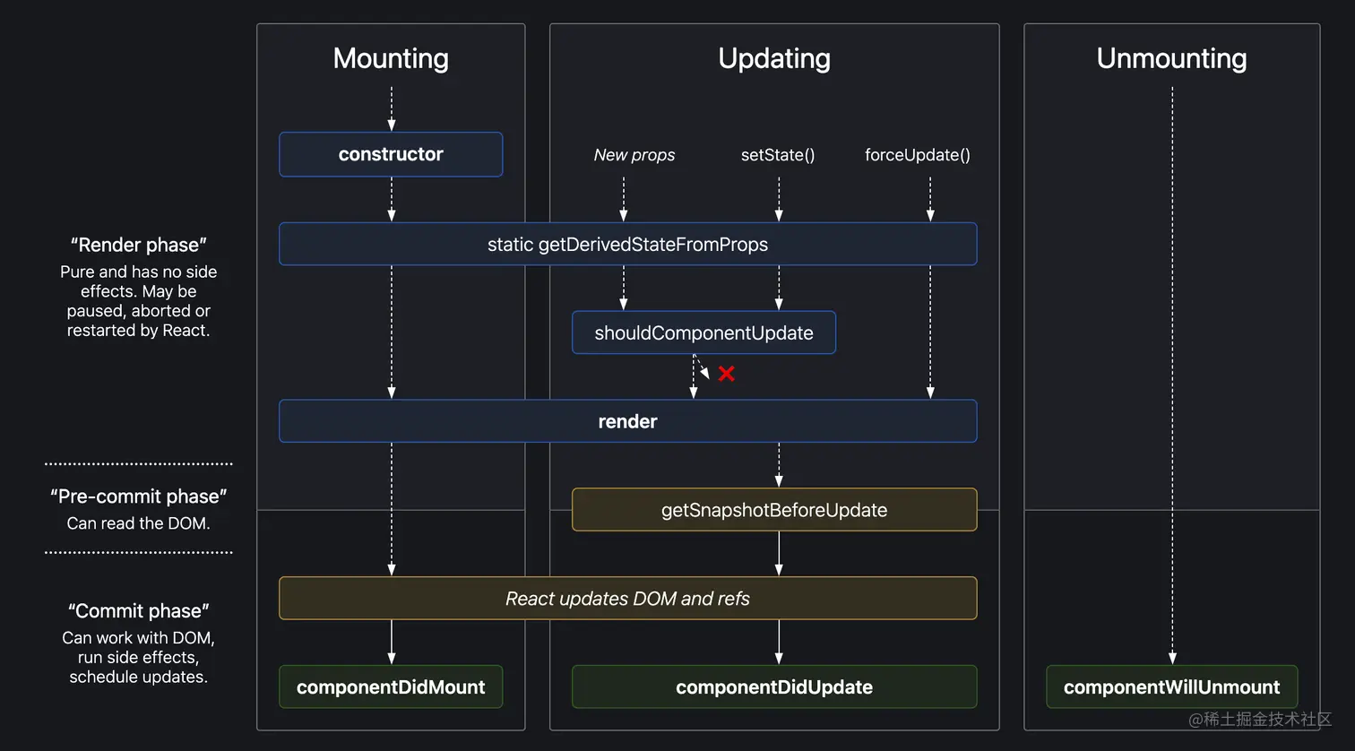Click the static getDerivedStateFromProps bar

coord(627,244)
